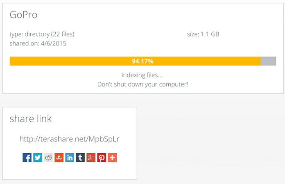
Task: Post the link to Reddit
Action: click(x=48, y=157)
